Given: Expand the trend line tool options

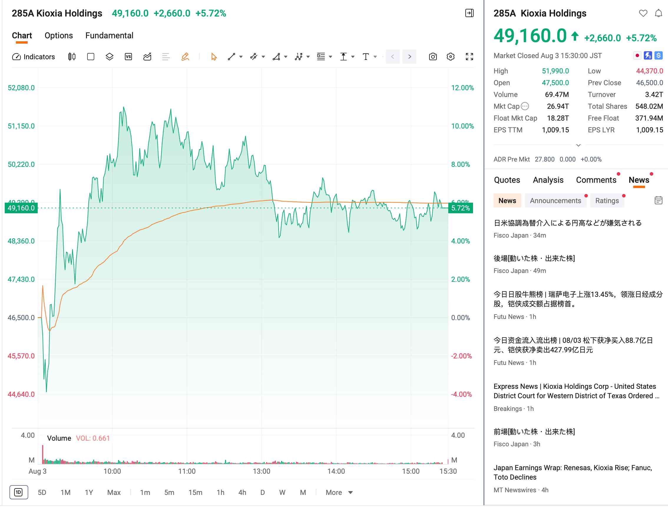Looking at the screenshot, I should coord(241,57).
